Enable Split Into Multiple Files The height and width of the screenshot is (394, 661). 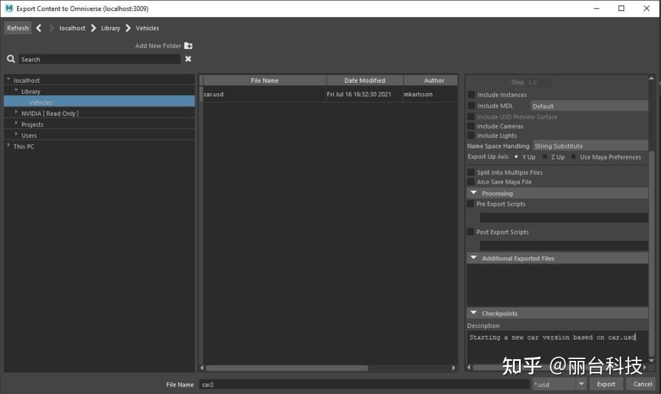click(470, 172)
